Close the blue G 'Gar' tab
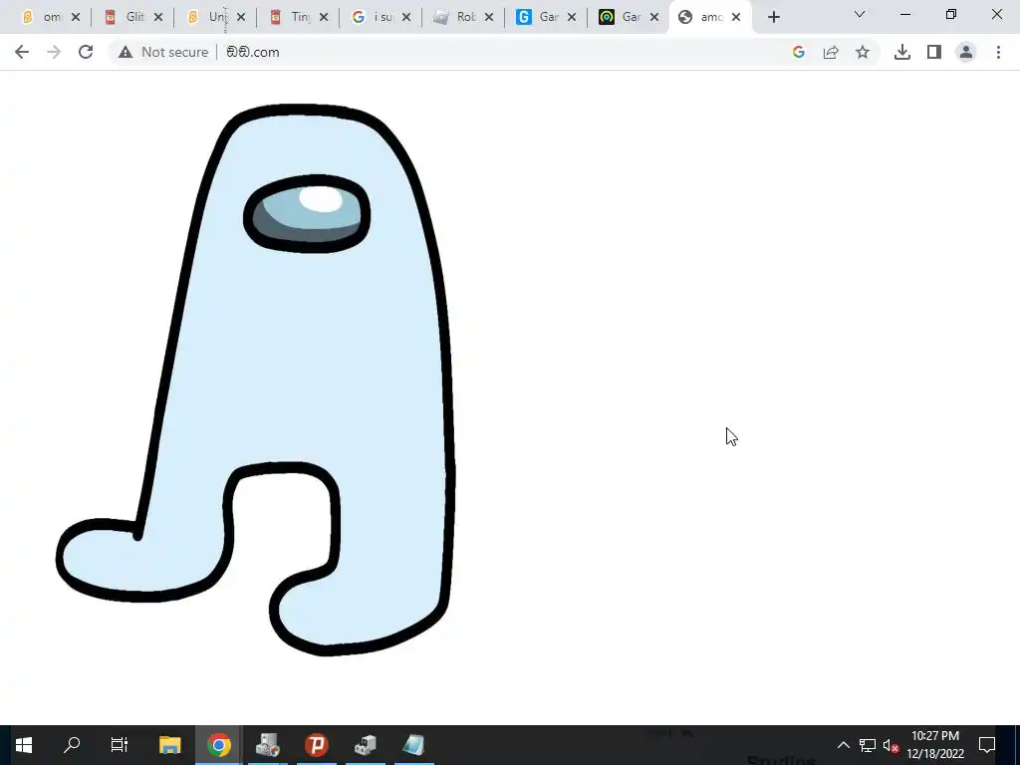Image resolution: width=1020 pixels, height=765 pixels. click(x=572, y=18)
